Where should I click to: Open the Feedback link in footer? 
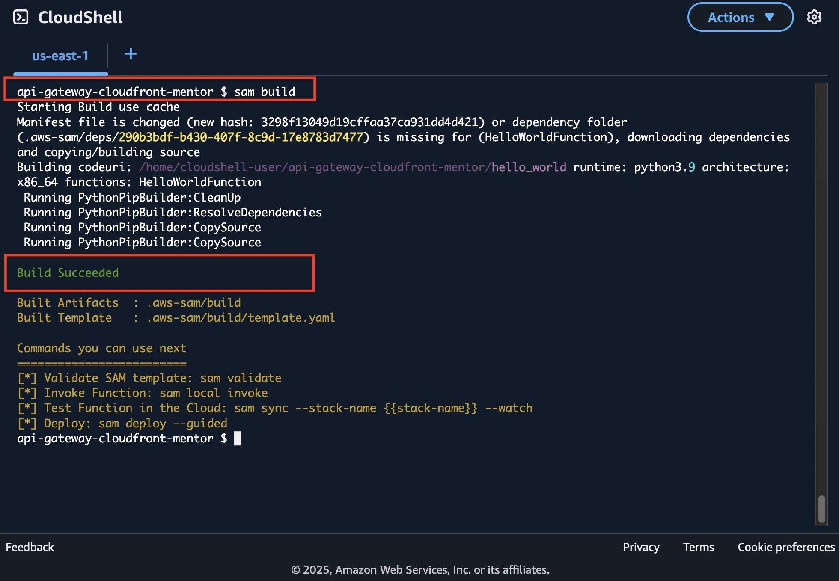[30, 547]
